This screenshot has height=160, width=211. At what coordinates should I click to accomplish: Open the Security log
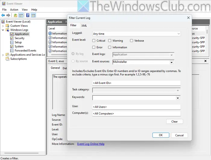(x=20, y=38)
